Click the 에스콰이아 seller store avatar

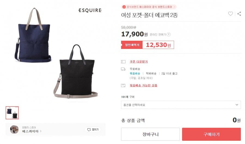(14, 130)
